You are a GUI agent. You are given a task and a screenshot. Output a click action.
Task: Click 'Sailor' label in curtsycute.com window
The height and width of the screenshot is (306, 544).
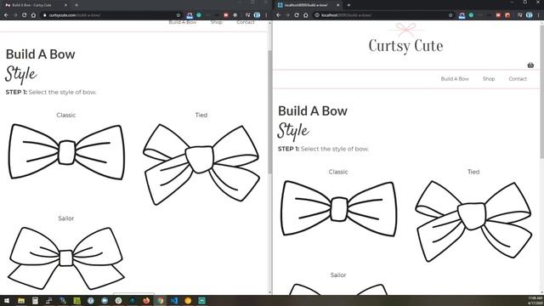(66, 218)
